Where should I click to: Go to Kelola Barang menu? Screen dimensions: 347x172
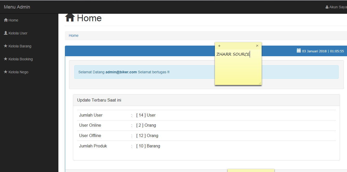(x=29, y=46)
